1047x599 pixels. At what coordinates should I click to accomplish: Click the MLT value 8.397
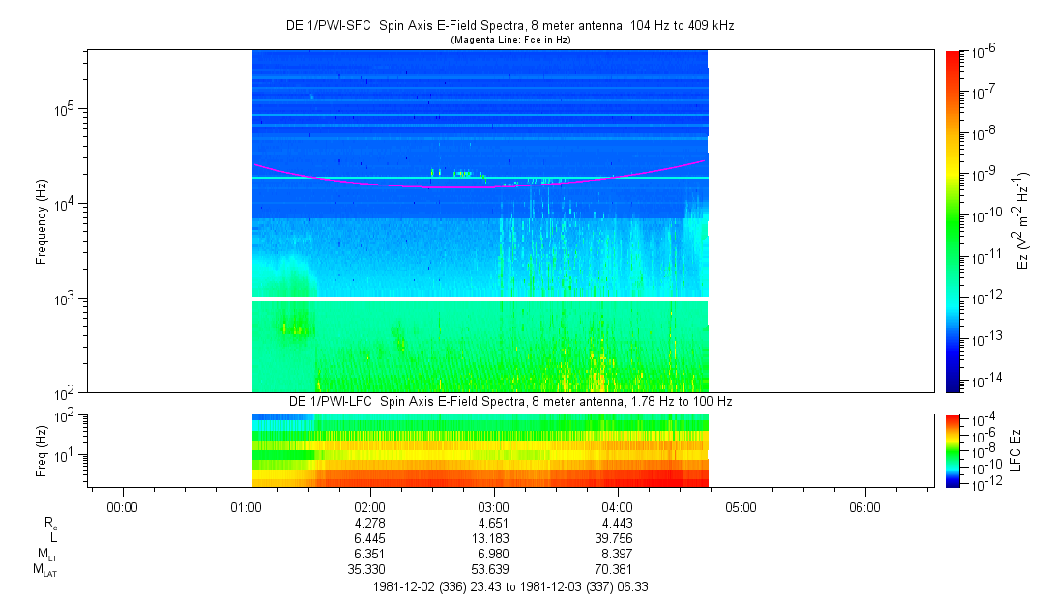618,554
